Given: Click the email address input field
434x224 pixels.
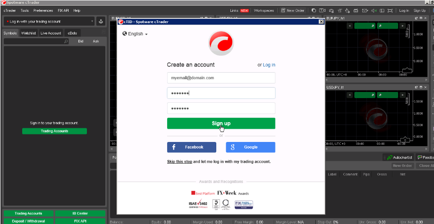Looking at the screenshot, I should [x=221, y=78].
